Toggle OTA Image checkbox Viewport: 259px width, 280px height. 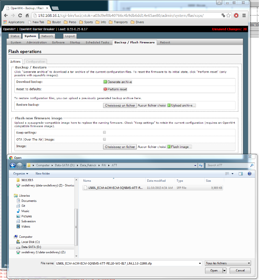click(x=104, y=139)
